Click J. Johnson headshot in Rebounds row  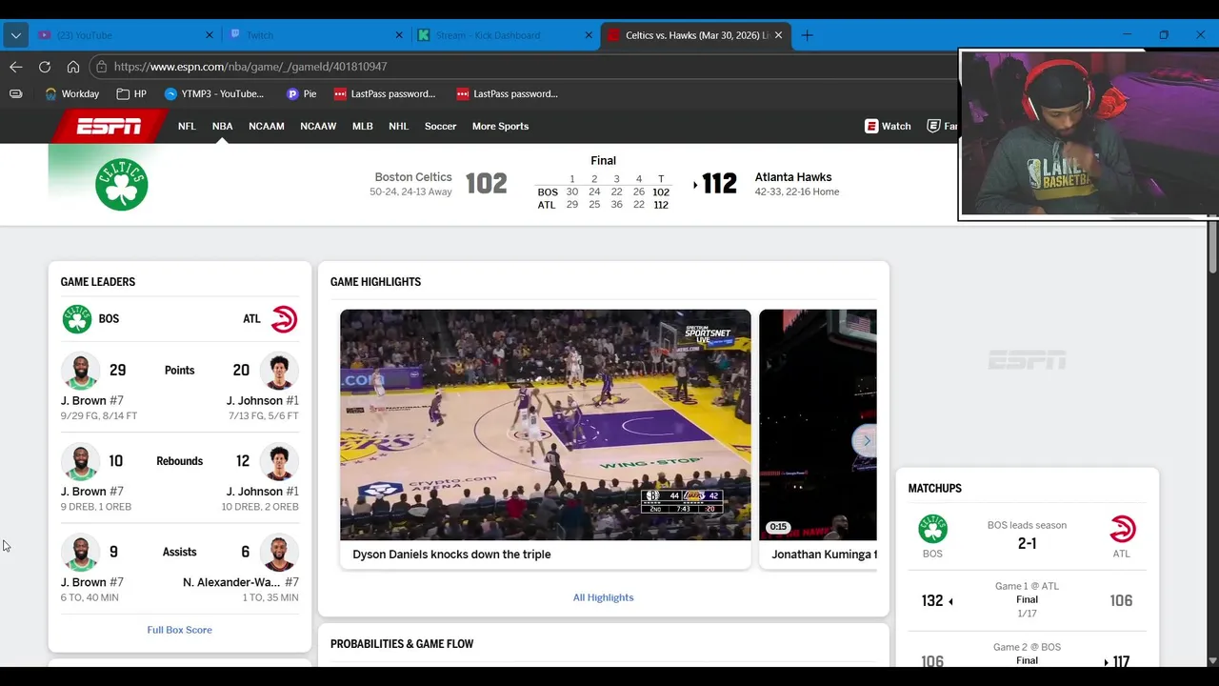point(279,462)
